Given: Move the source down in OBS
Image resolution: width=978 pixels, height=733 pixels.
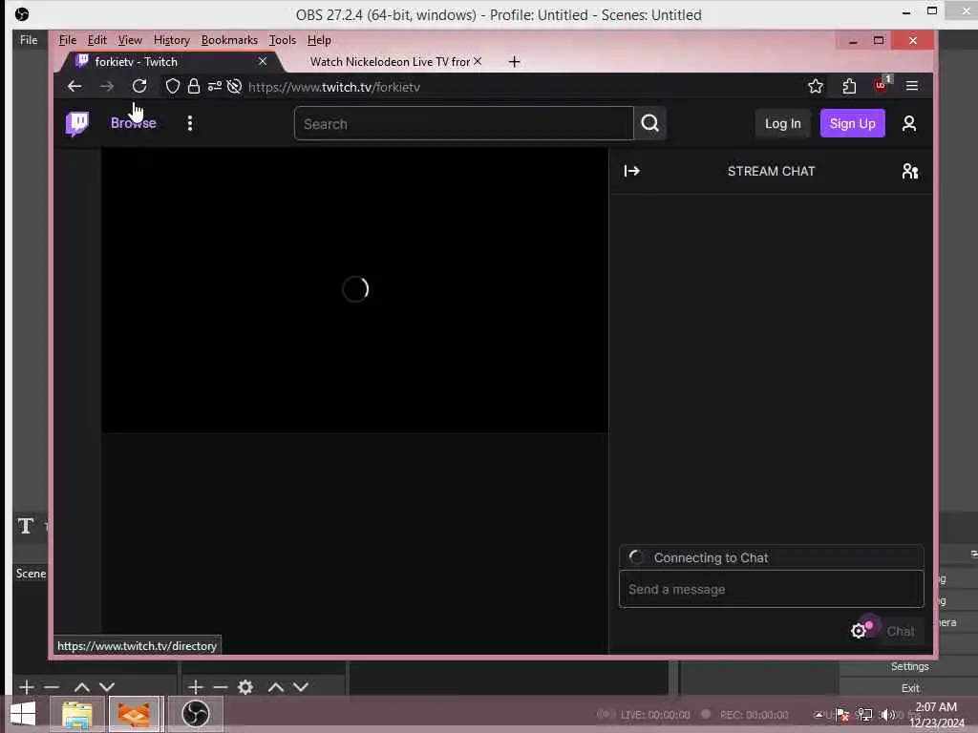Looking at the screenshot, I should [x=301, y=687].
